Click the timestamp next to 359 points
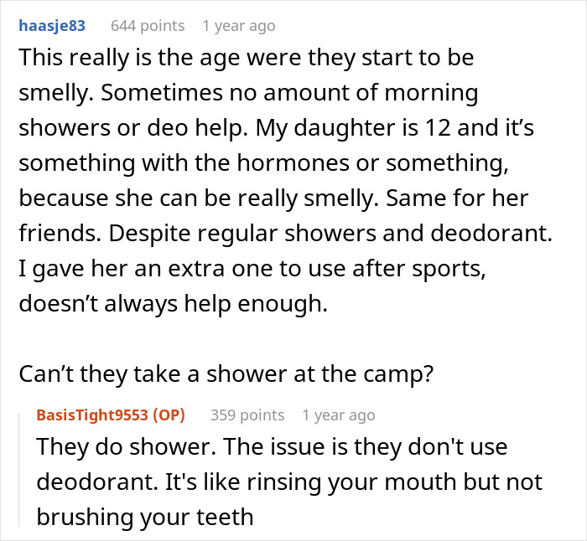587x541 pixels. coord(338,415)
